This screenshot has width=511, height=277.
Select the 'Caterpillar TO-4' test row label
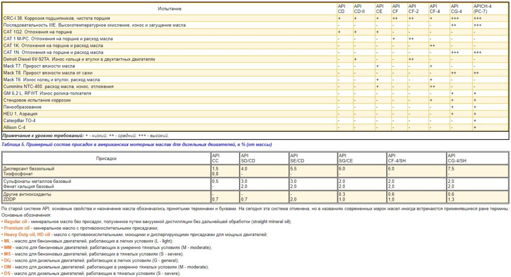19,121
